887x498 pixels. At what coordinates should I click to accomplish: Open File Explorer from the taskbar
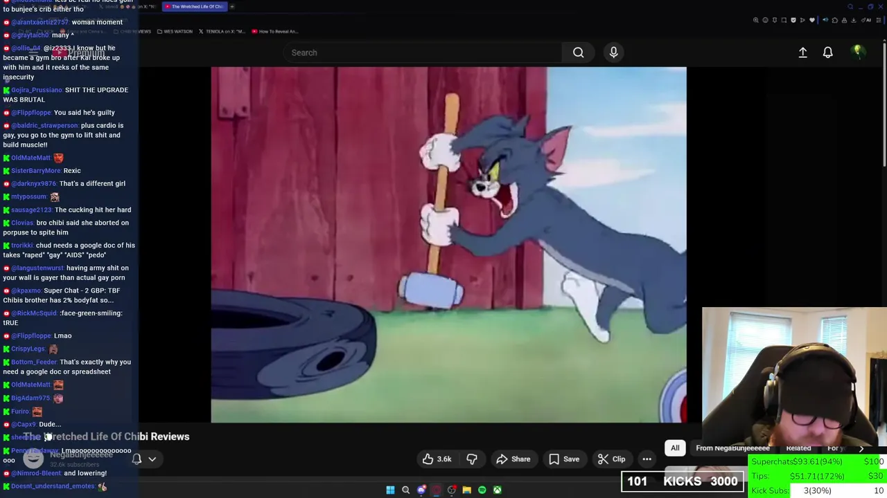pos(466,490)
